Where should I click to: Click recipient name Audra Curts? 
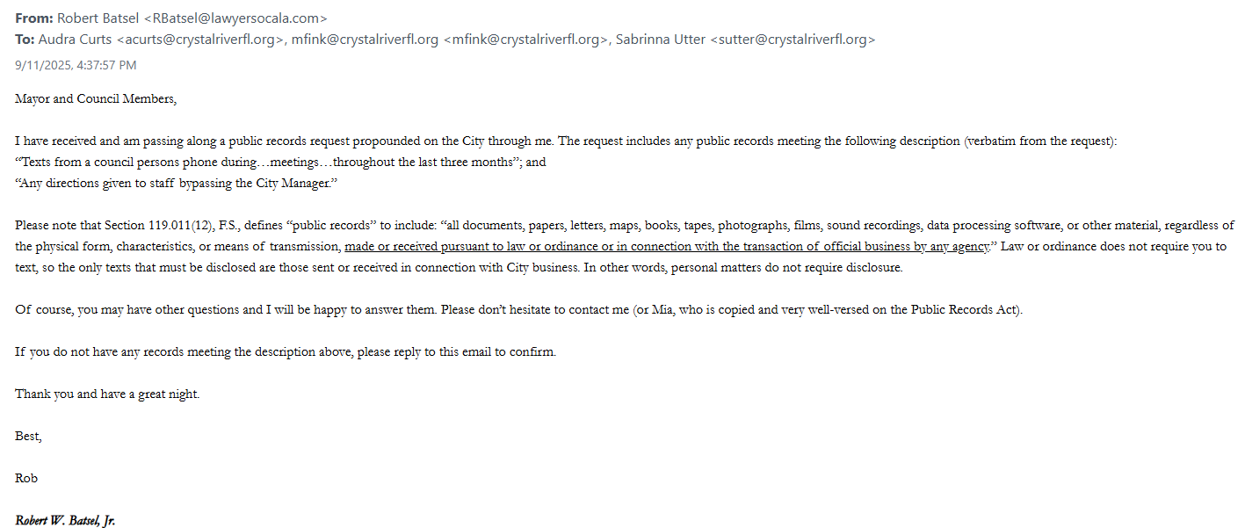(x=76, y=40)
